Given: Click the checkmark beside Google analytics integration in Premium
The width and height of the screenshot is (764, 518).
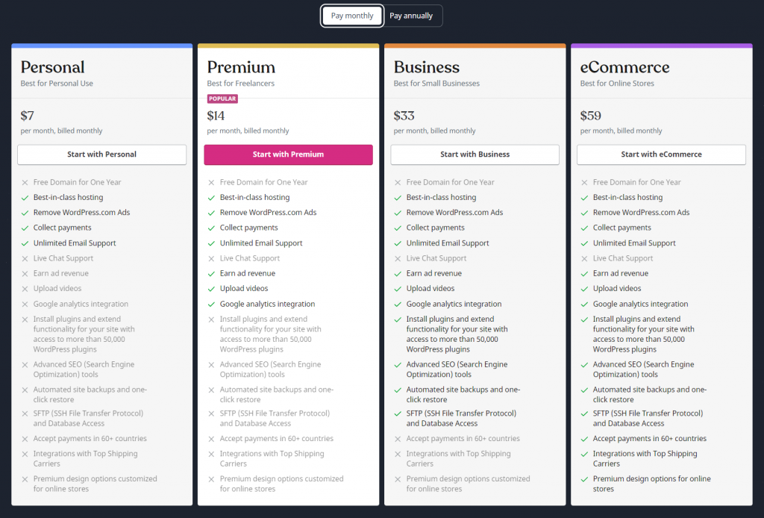Looking at the screenshot, I should 210,304.
